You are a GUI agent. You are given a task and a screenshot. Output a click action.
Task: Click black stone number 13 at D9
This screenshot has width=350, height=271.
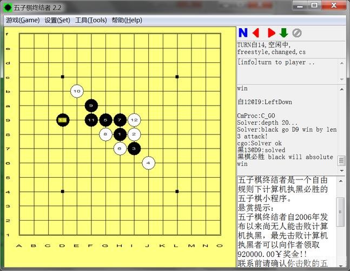(x=63, y=120)
